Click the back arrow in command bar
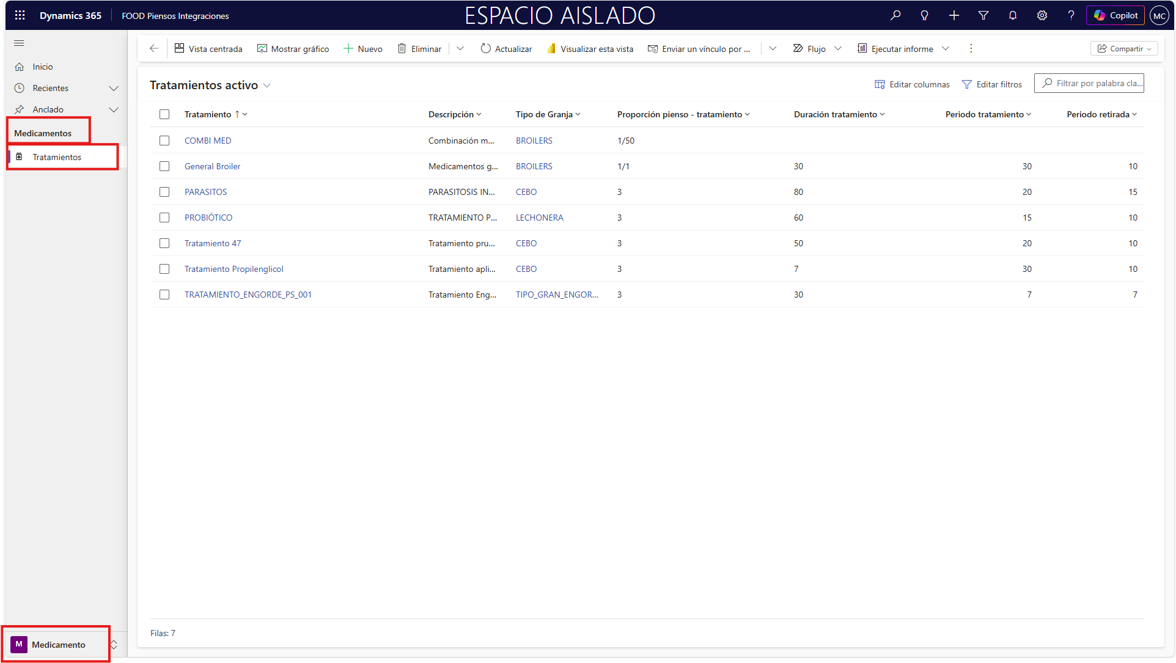 point(154,48)
